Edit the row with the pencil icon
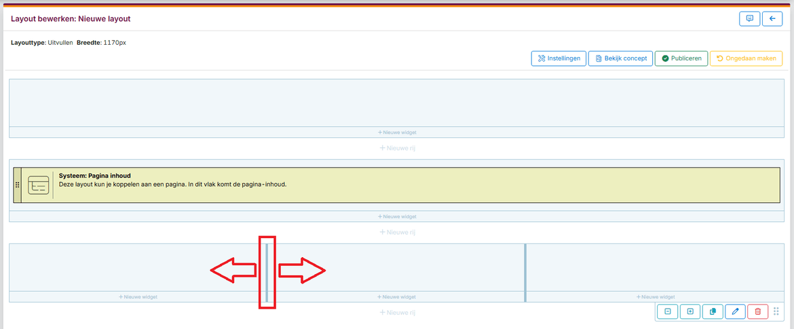 (x=735, y=311)
